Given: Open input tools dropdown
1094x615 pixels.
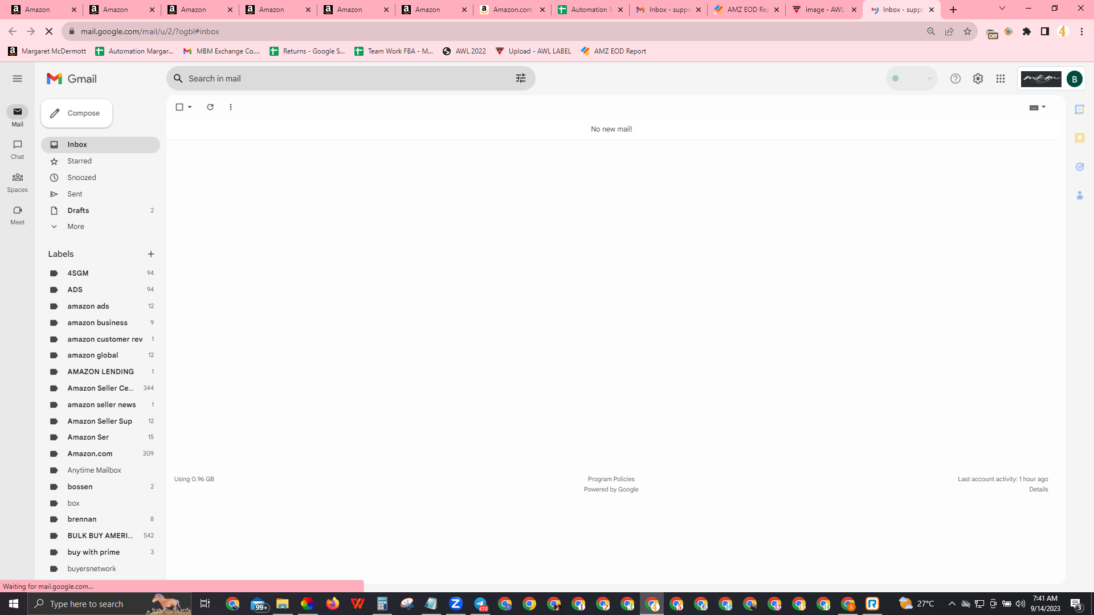Looking at the screenshot, I should (1038, 107).
